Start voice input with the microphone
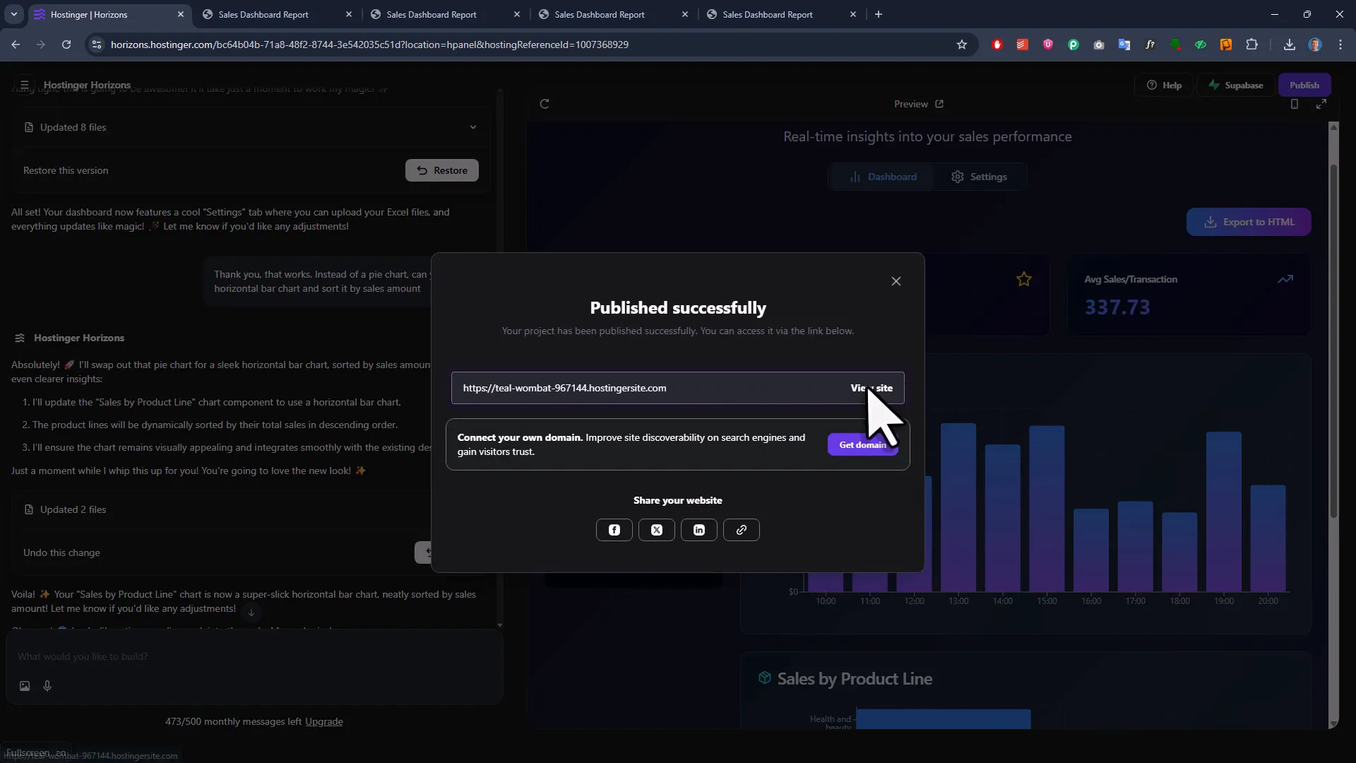This screenshot has height=763, width=1356. click(47, 686)
